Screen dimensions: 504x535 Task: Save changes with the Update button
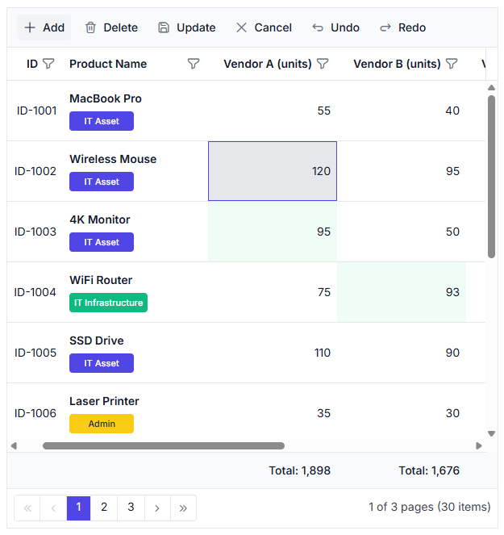187,27
